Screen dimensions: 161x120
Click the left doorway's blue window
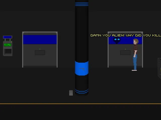(40, 39)
